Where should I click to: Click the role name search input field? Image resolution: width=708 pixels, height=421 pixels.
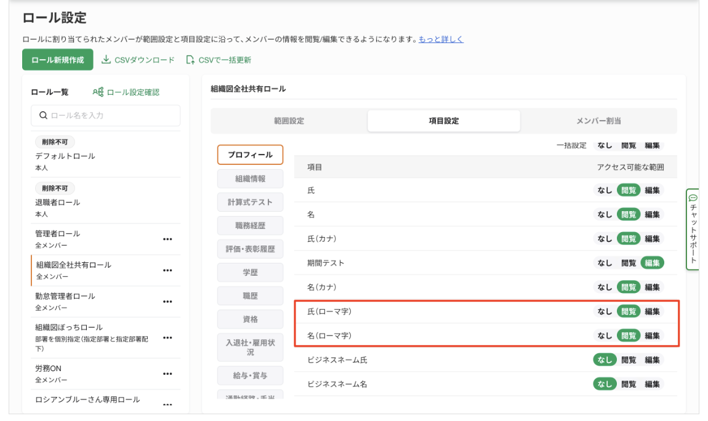pos(111,115)
